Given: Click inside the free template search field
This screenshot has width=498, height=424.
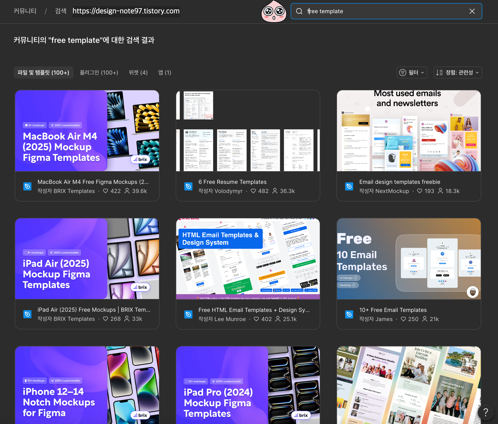Looking at the screenshot, I should point(386,11).
